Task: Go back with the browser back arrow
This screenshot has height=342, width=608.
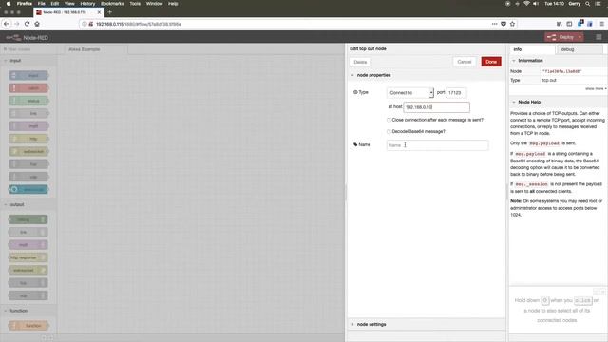Action: pyautogui.click(x=7, y=24)
